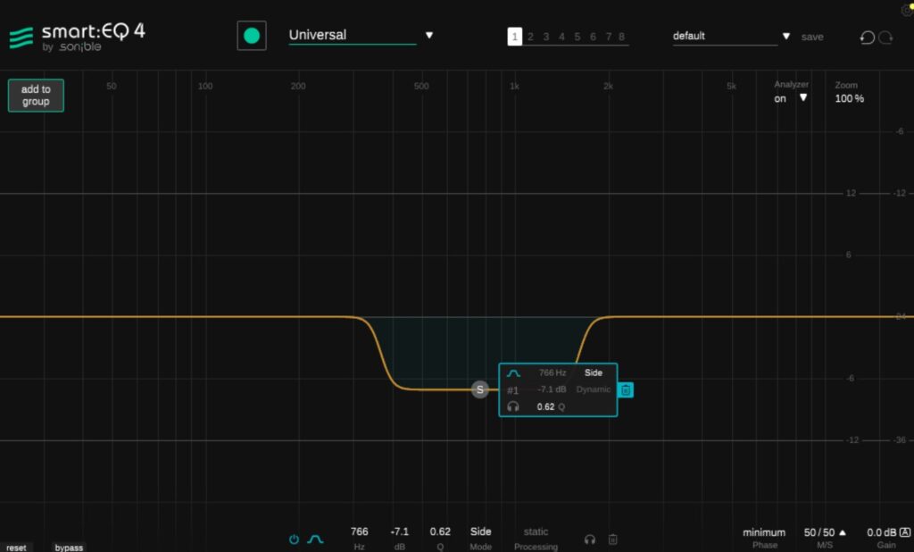Open the Universal profile dropdown
This screenshot has height=552, width=914.
[x=428, y=36]
